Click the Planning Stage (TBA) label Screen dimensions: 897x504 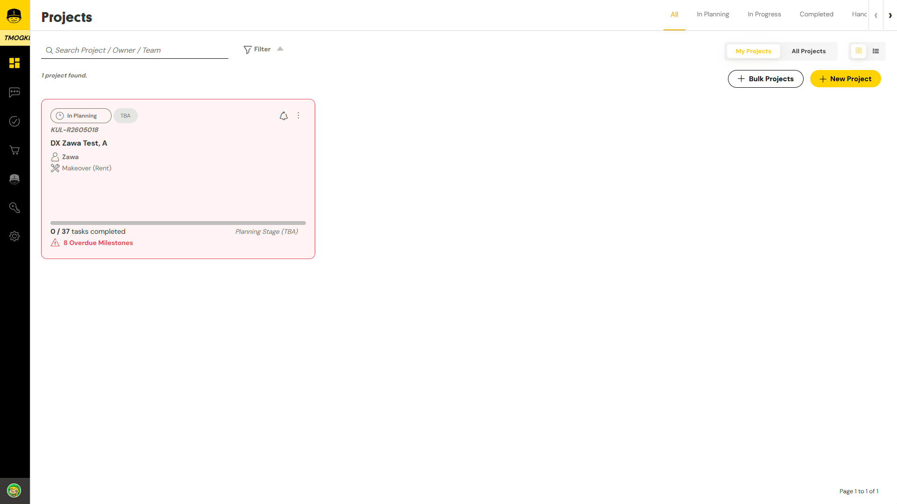[267, 232]
